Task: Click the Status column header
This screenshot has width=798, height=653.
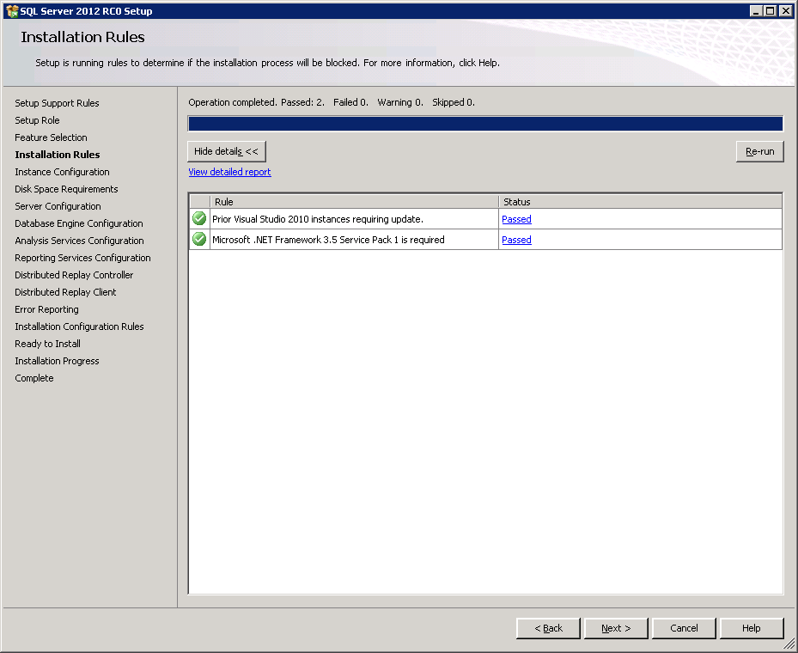Action: click(640, 202)
